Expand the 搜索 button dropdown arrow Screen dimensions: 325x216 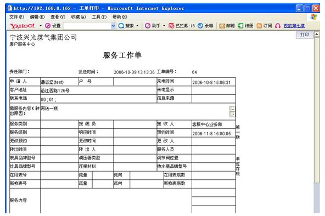point(137,26)
